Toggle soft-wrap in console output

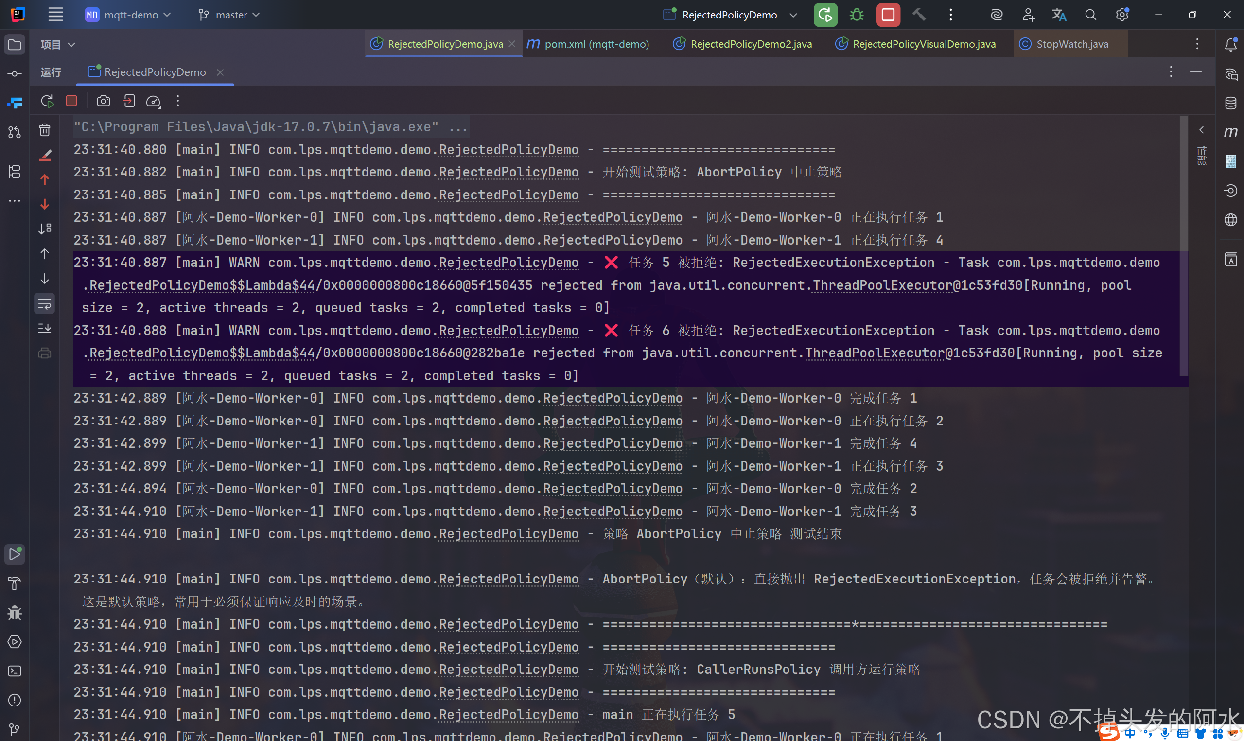click(45, 303)
